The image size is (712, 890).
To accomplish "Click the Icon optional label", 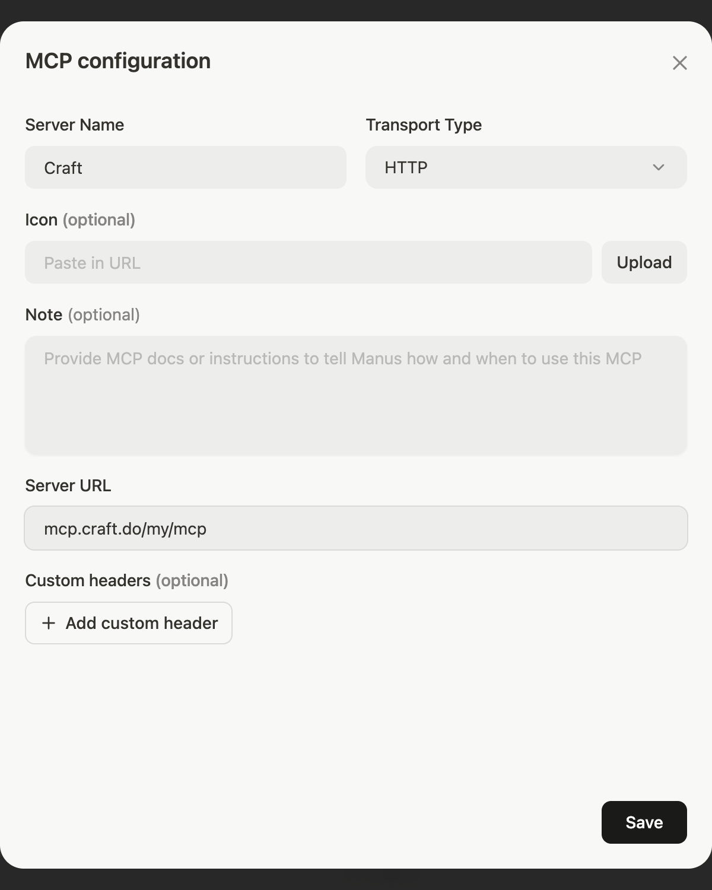I will click(80, 220).
